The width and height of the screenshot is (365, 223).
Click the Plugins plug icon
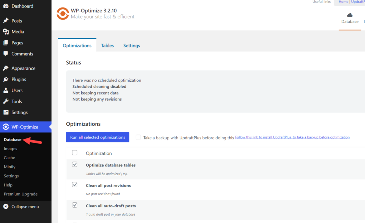click(x=6, y=79)
